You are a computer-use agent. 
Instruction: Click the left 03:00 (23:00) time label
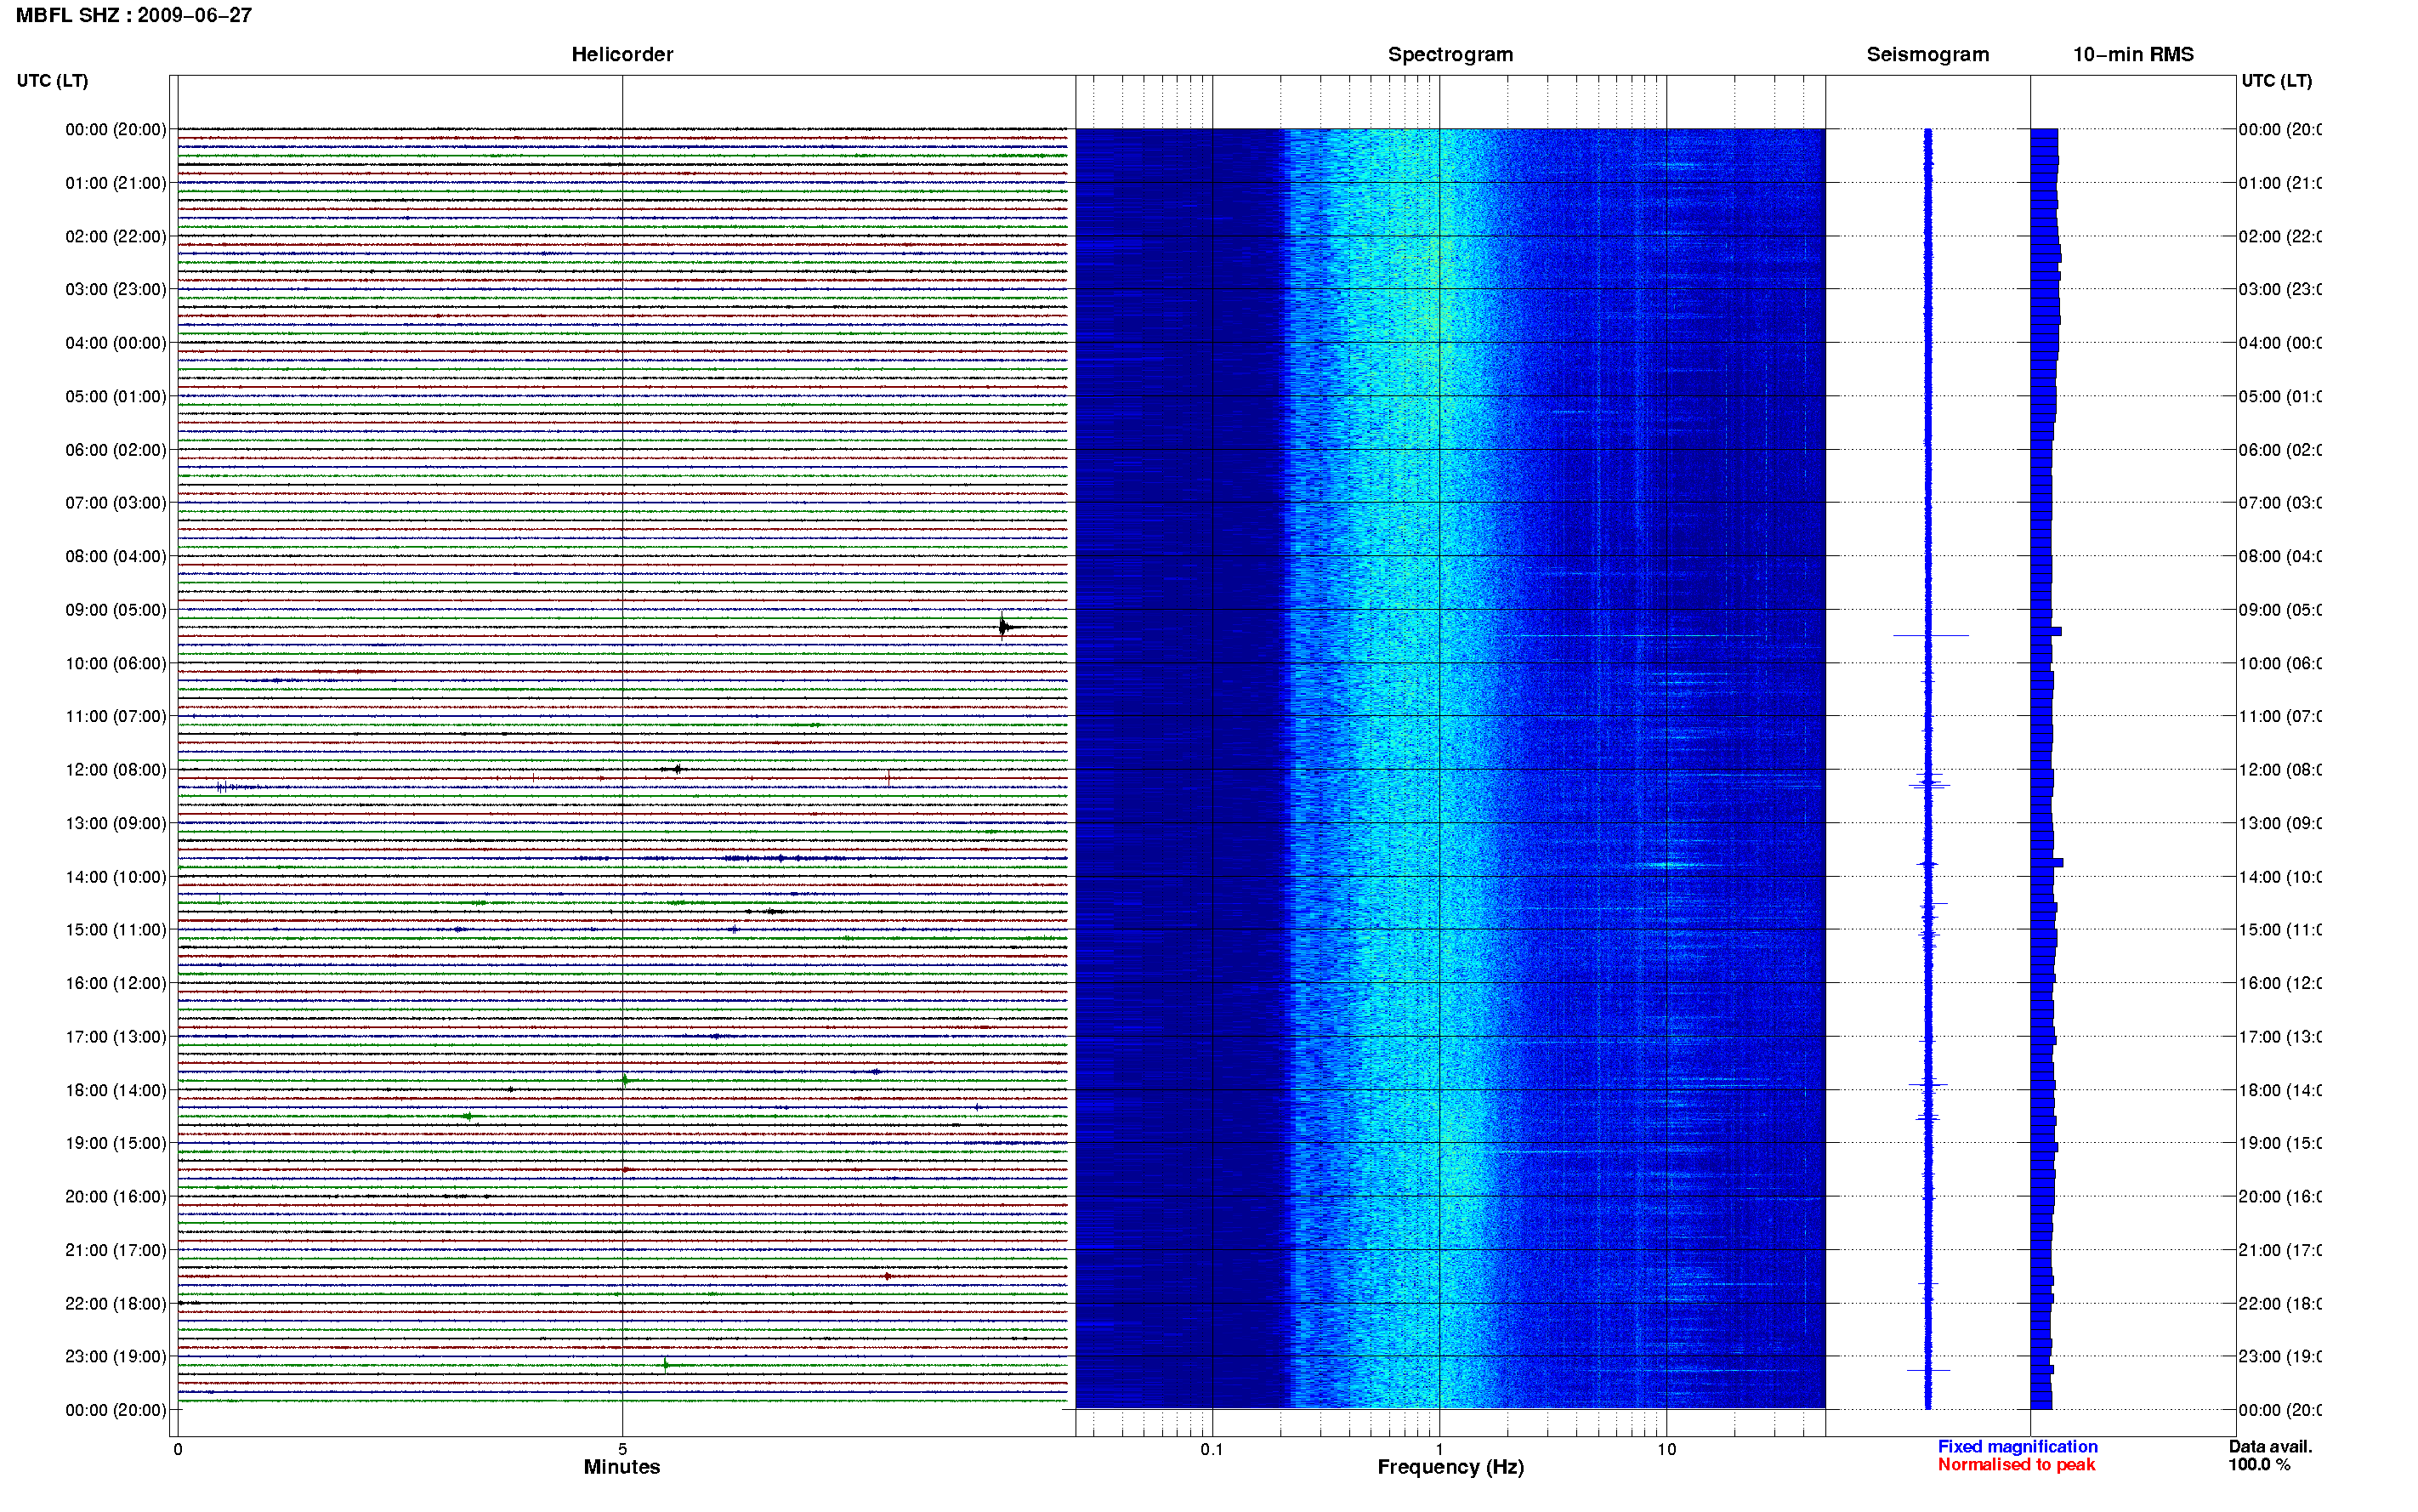pos(116,289)
